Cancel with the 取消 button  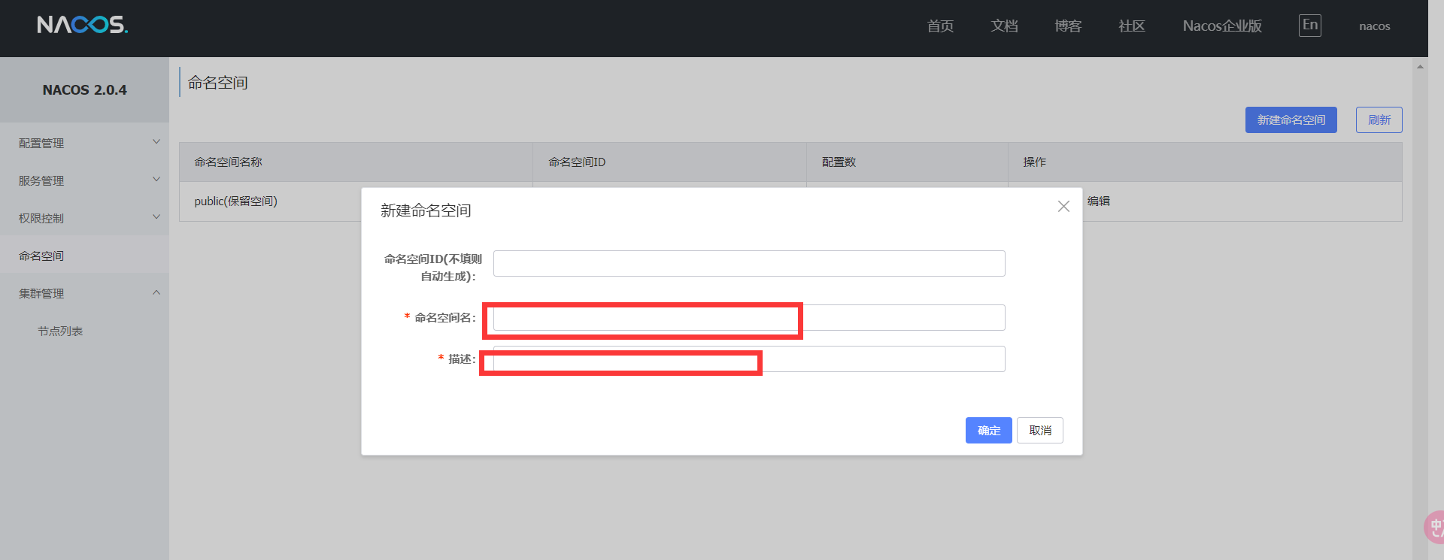tap(1040, 431)
